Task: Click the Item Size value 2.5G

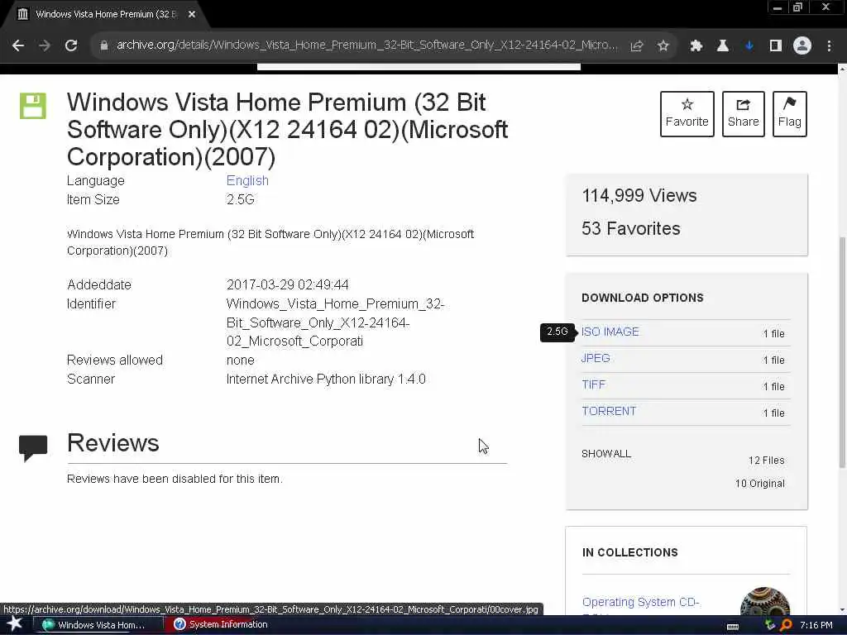Action: pyautogui.click(x=241, y=200)
